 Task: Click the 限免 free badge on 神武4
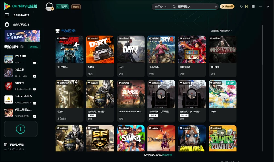pos(231,83)
